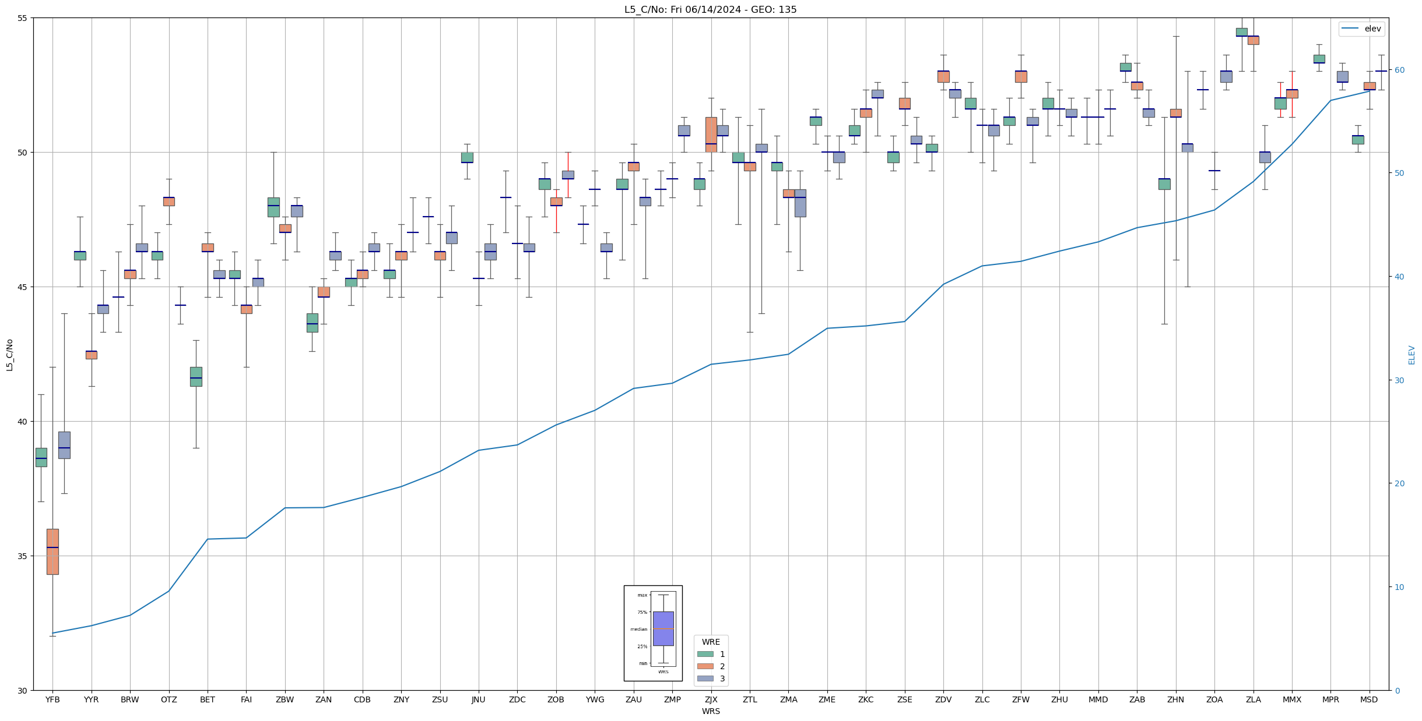Click the ZJX station tick label
This screenshot has height=721, width=1422.
pos(711,699)
